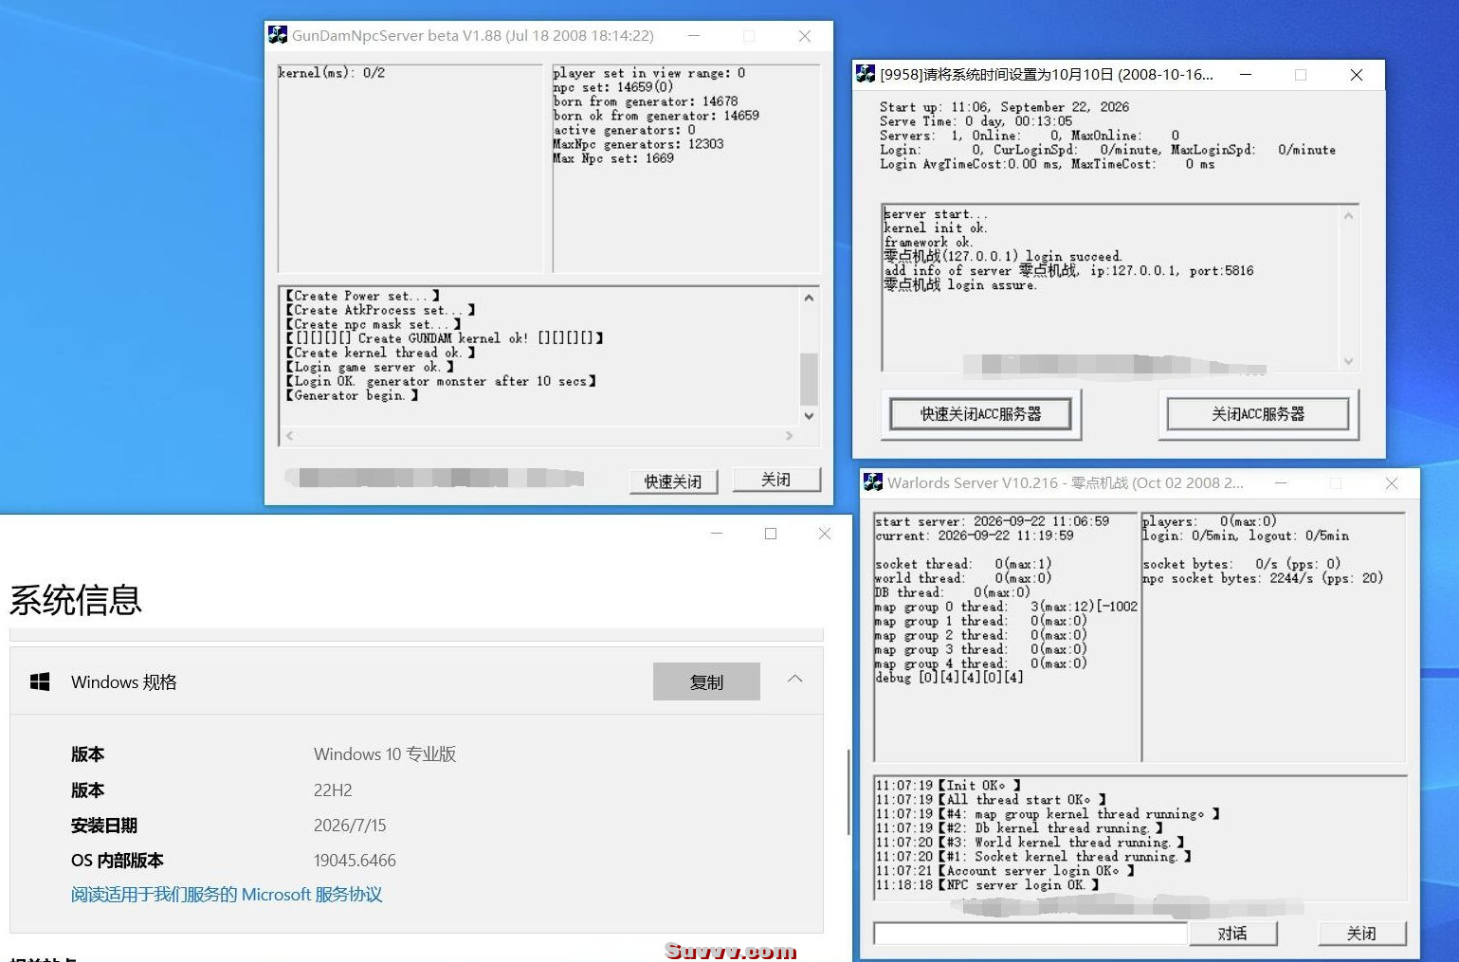Image resolution: width=1459 pixels, height=962 pixels.
Task: Click 'Start up: 11:06, September 22, 2026' text
Action: coord(1004,107)
